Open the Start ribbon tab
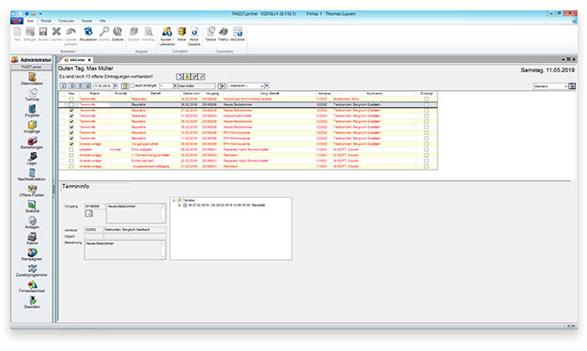Viewport: 587px width, 351px height. pos(30,21)
